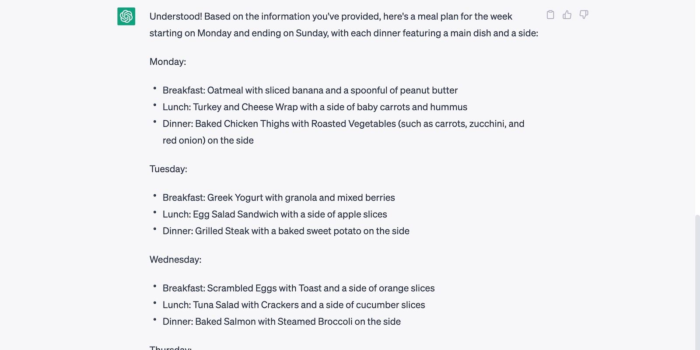
Task: Click the vertical scrollbar thumb
Action: 697,280
